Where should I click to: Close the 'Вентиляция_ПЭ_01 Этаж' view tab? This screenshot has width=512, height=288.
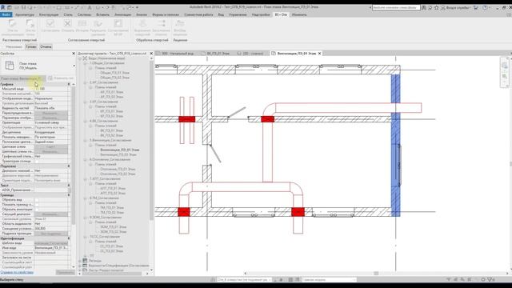click(320, 54)
